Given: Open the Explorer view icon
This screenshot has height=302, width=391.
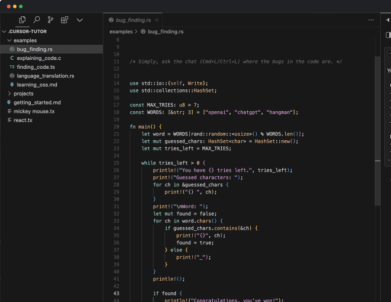Looking at the screenshot, I should [22, 20].
